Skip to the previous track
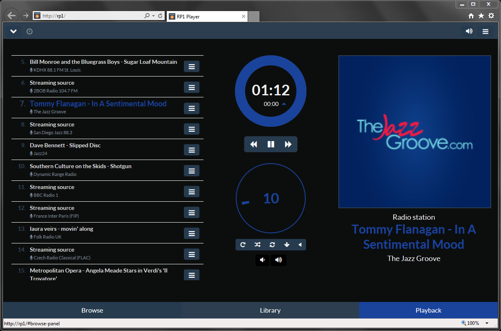Image resolution: width=501 pixels, height=331 pixels. pyautogui.click(x=254, y=144)
